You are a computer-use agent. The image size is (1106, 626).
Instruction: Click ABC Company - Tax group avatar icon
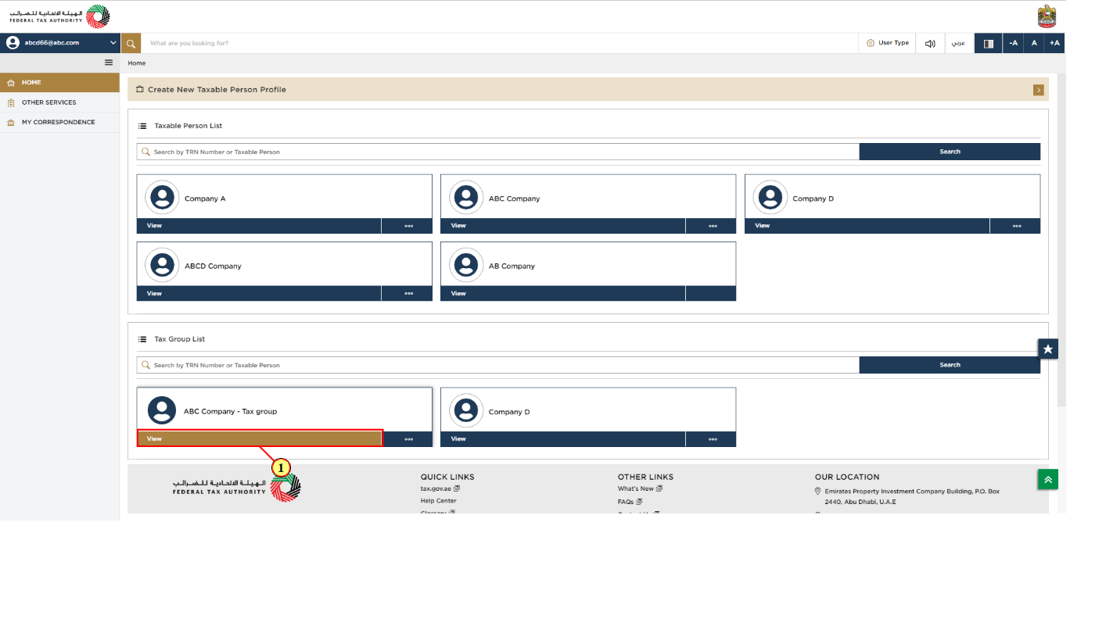(x=162, y=410)
